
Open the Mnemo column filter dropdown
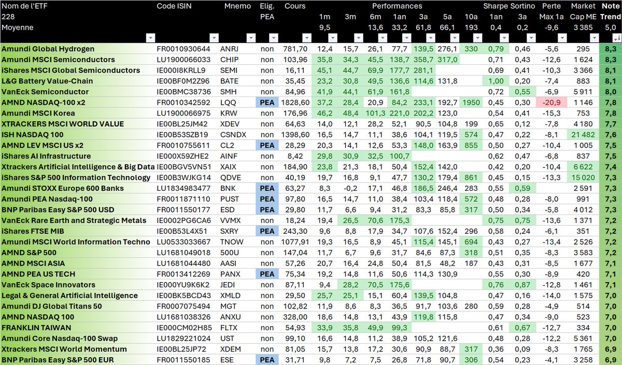click(251, 38)
